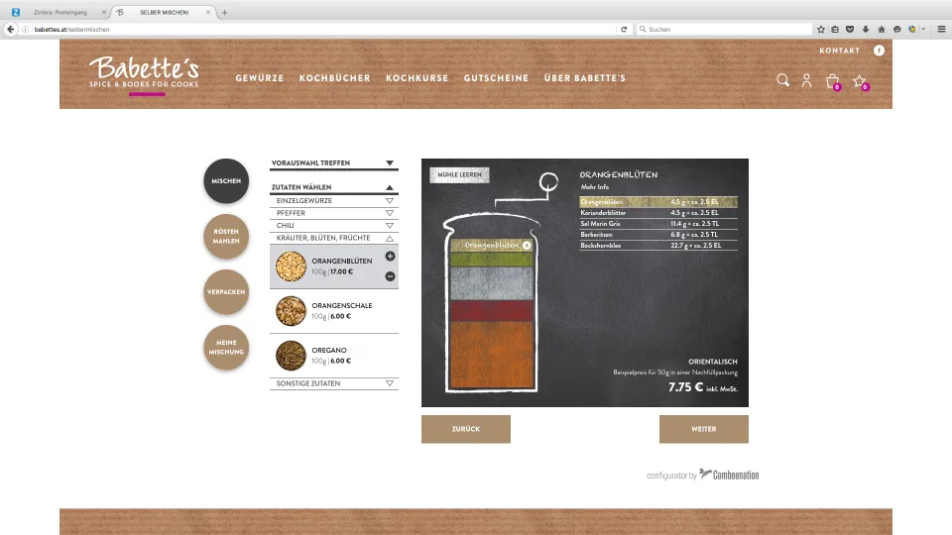
Task: Collapse Kräuter, Blüten, Früchte category
Action: tap(334, 238)
